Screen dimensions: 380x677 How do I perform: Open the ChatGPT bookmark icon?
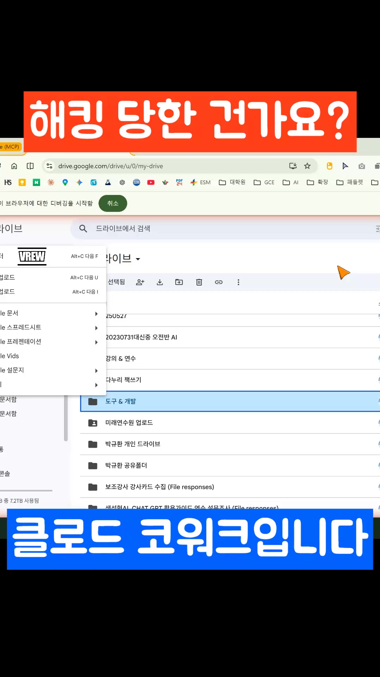[122, 182]
